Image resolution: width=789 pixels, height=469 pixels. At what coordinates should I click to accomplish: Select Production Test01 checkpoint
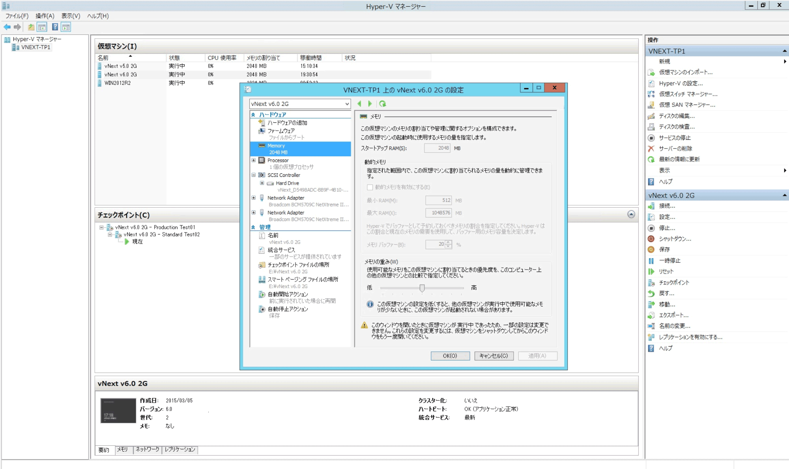point(155,227)
